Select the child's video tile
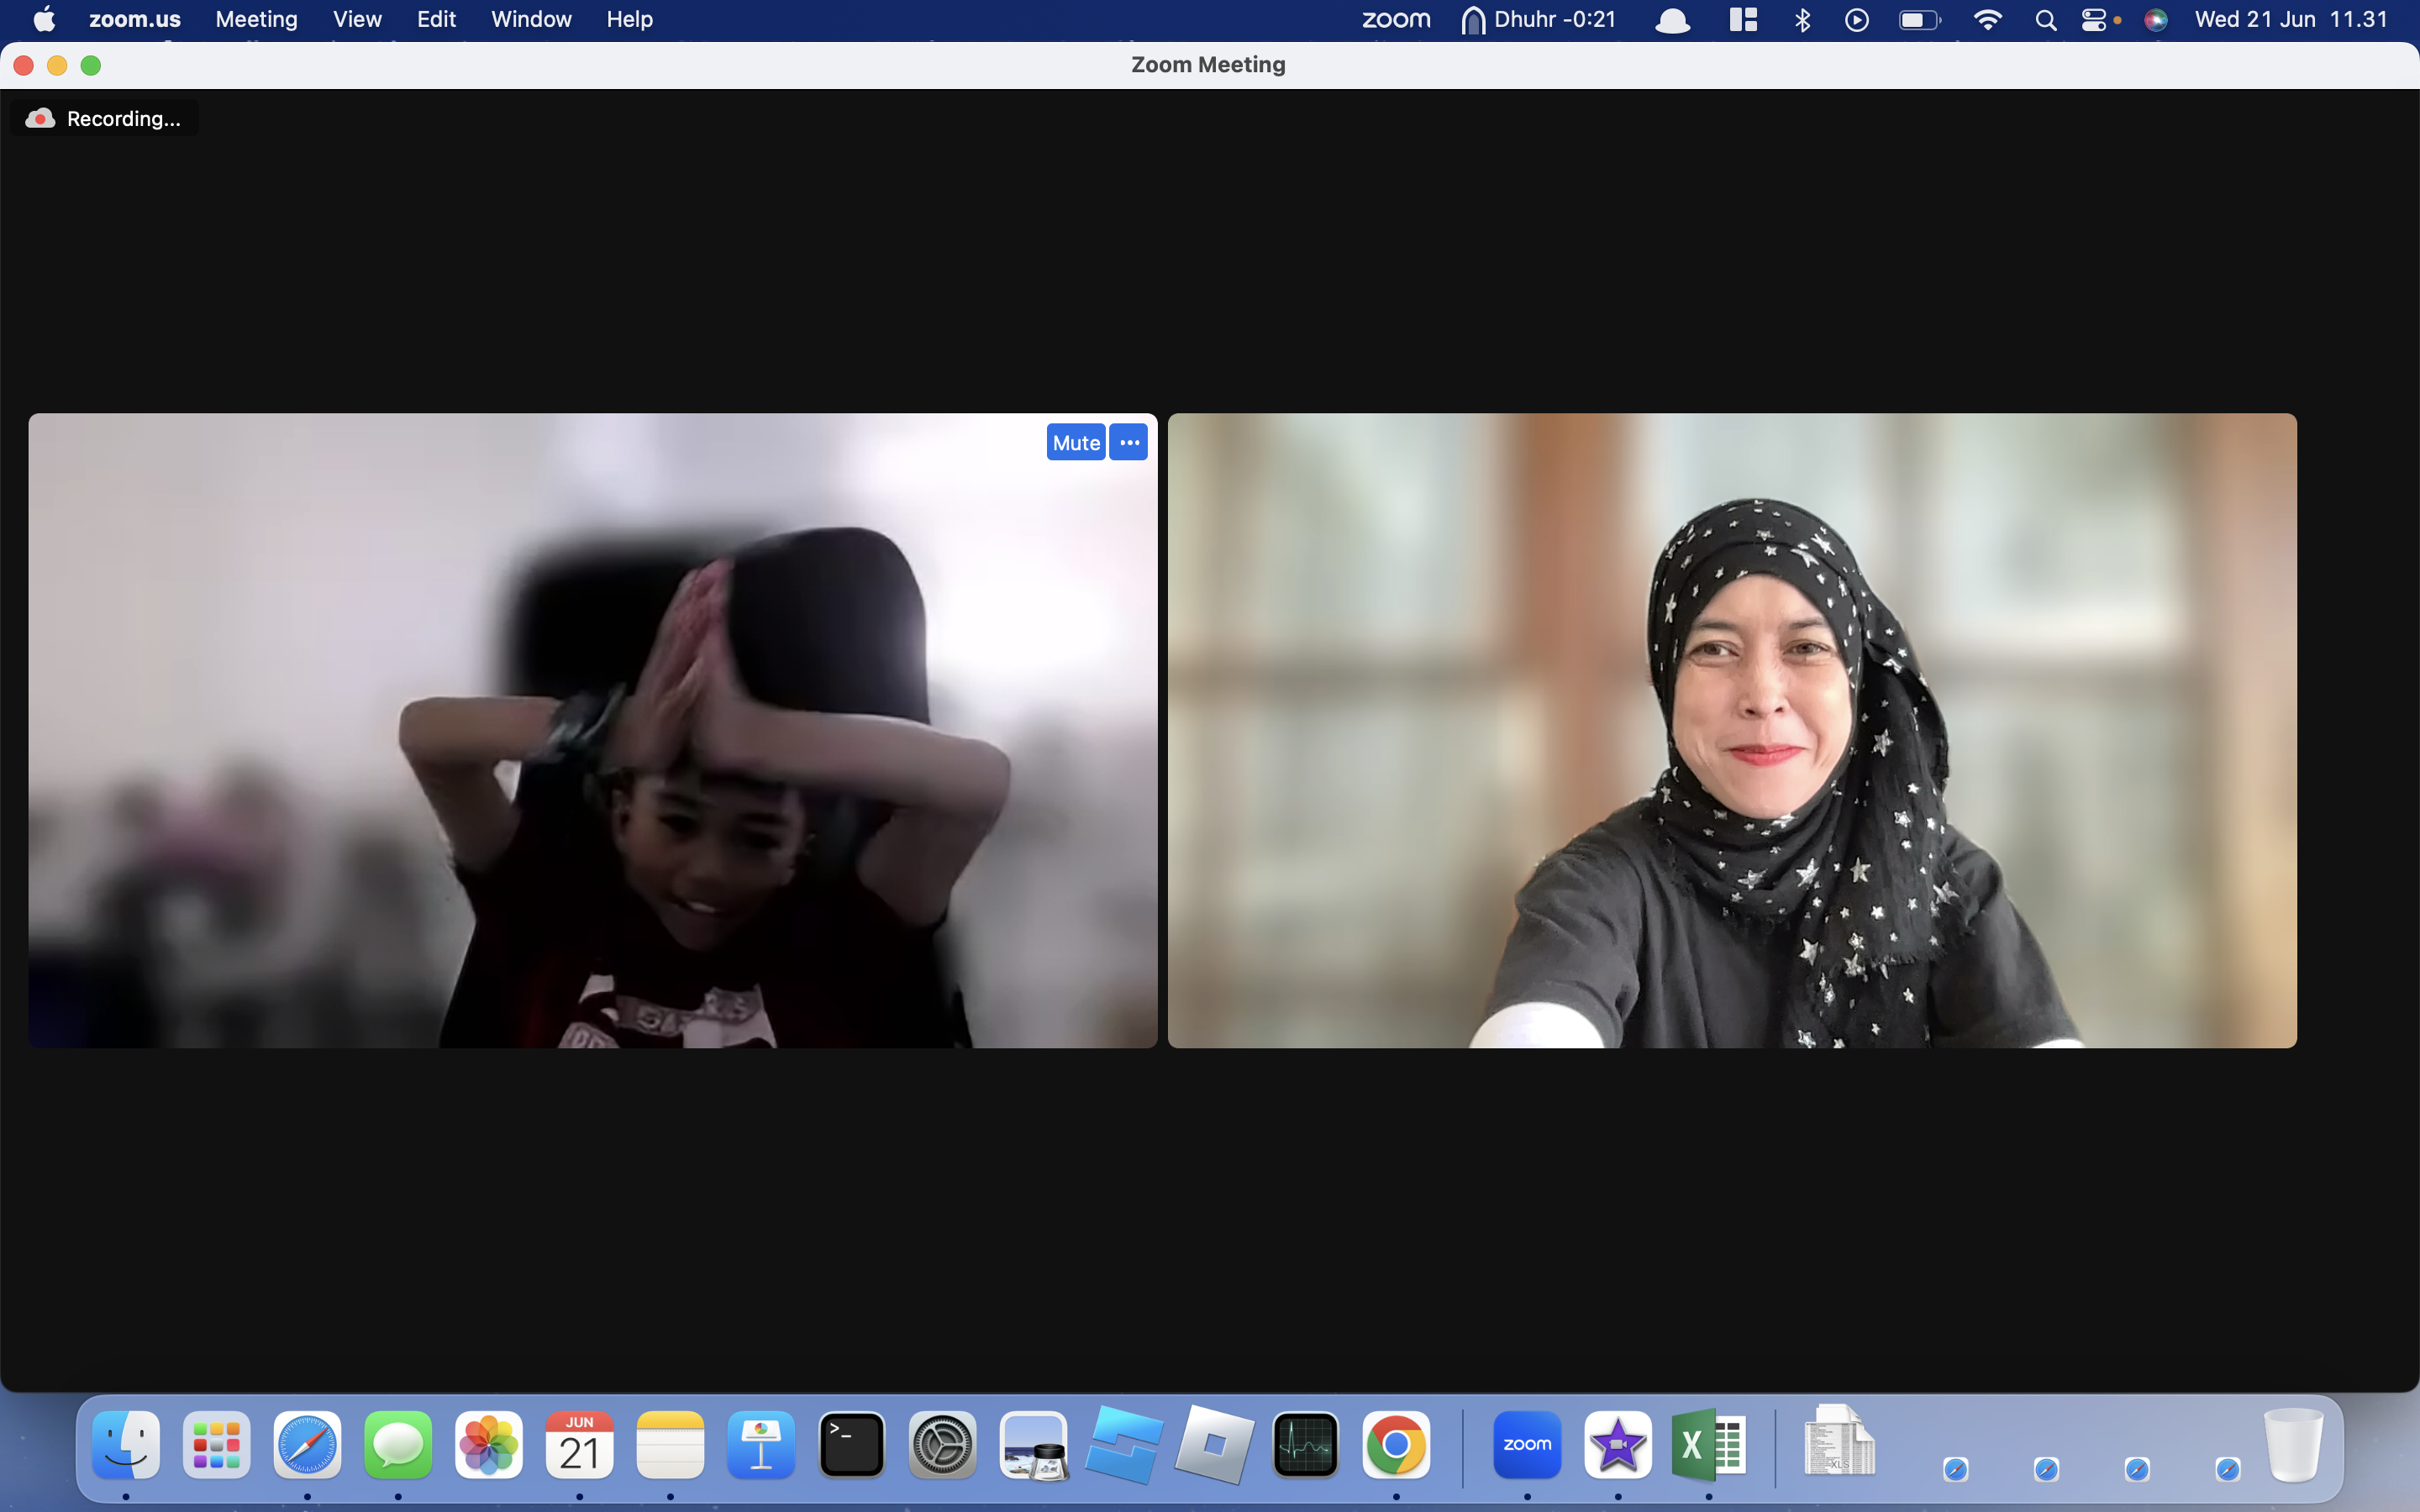 [593, 730]
